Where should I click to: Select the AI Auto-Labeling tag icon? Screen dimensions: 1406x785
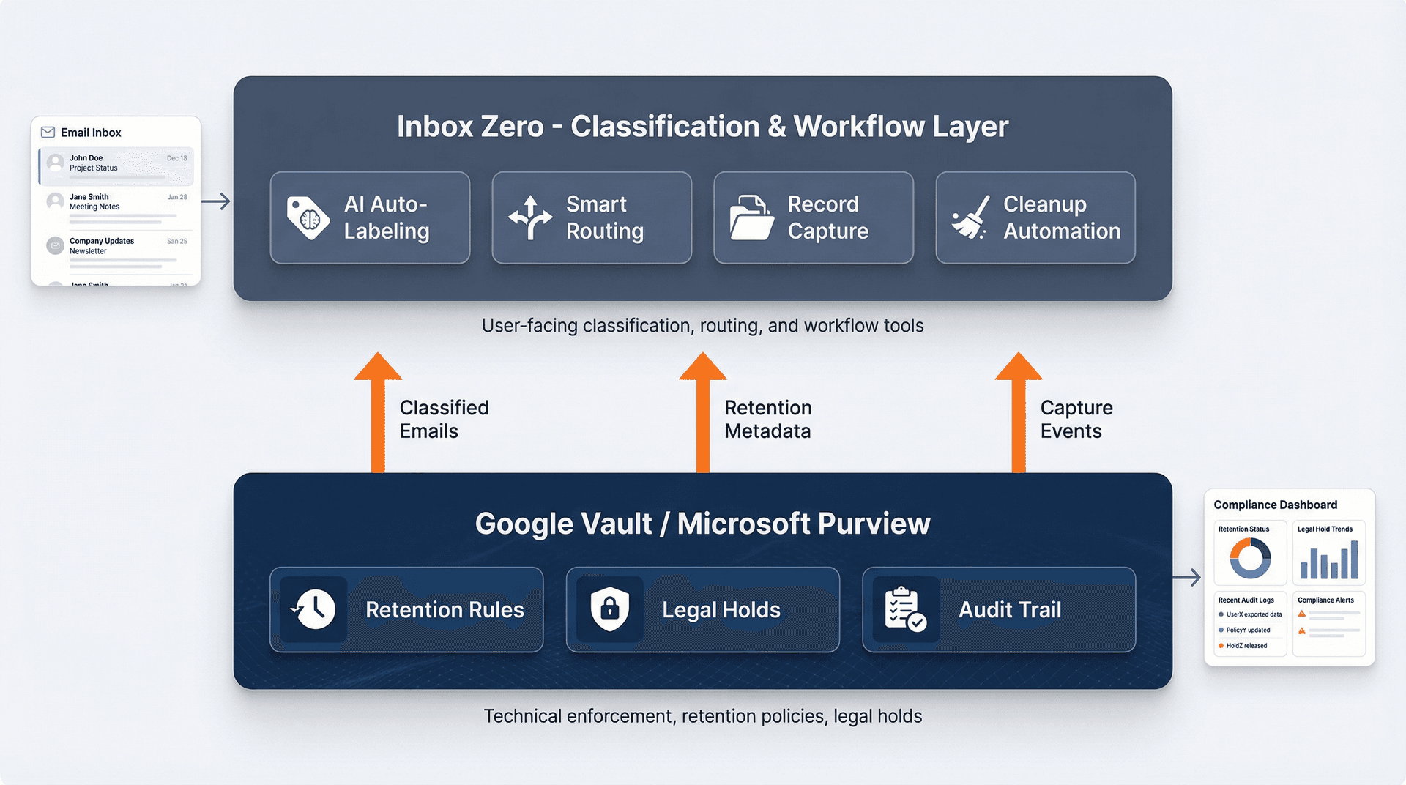pyautogui.click(x=308, y=217)
